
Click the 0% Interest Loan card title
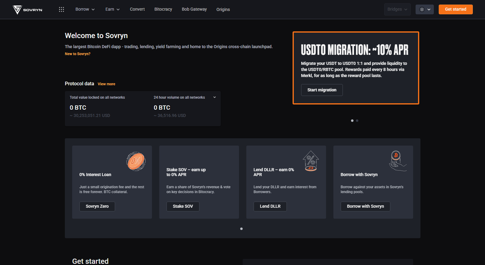click(95, 175)
